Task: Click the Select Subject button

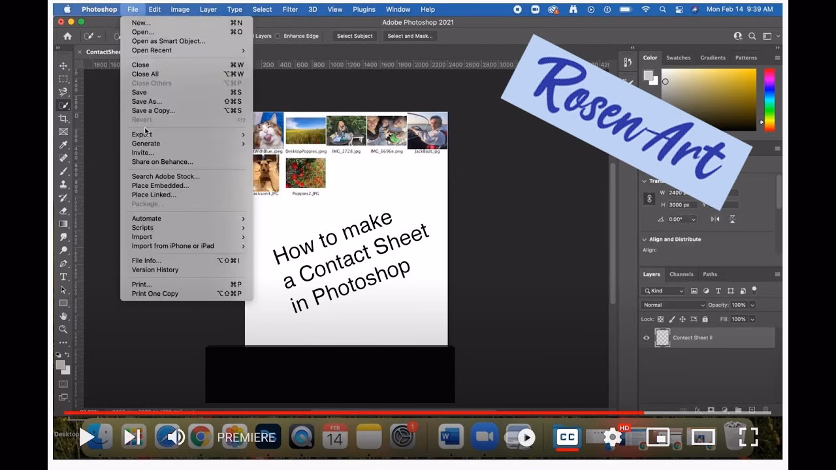Action: (x=355, y=36)
